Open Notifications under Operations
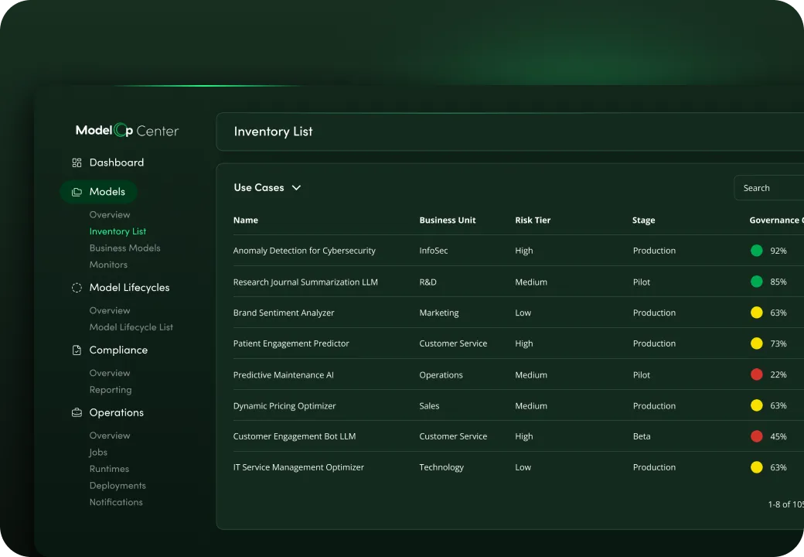This screenshot has height=557, width=804. [116, 502]
